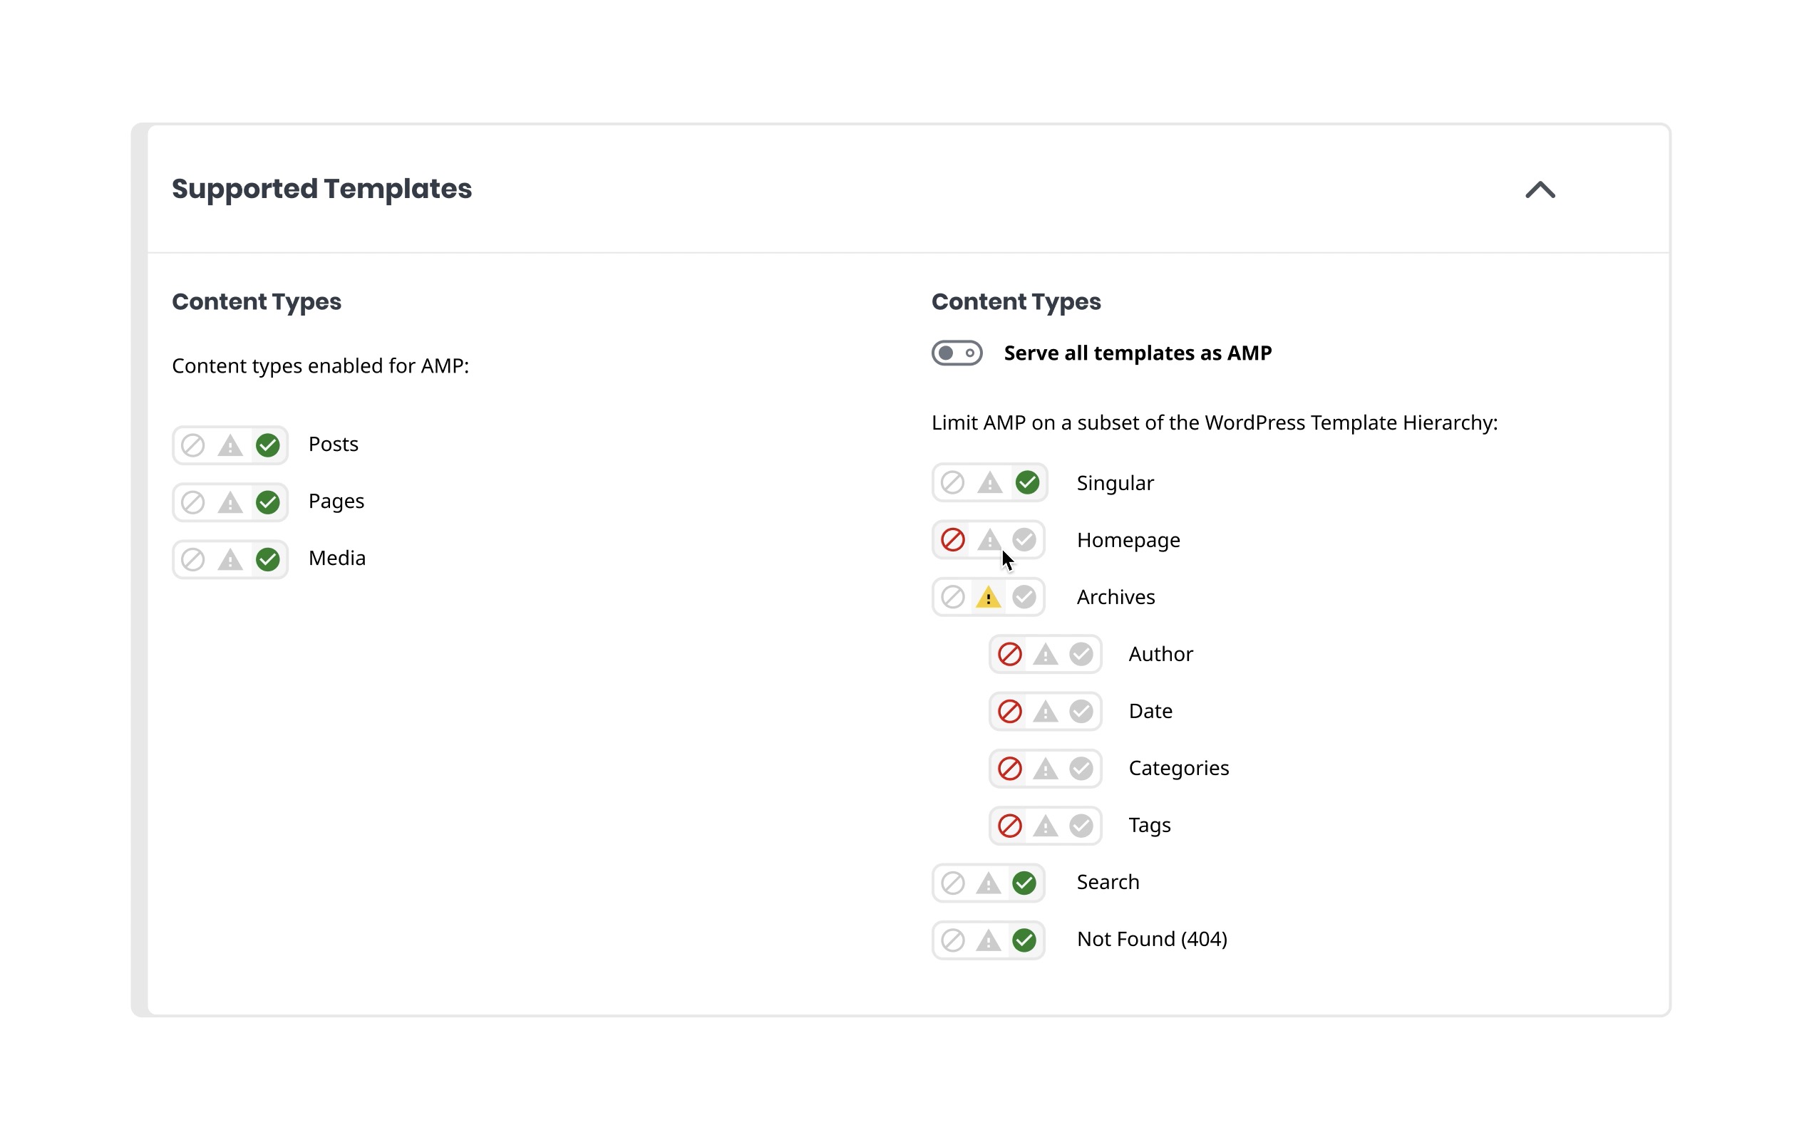Click the Serve all templates as AMP label
Screen dimensions: 1819x1137
pyautogui.click(x=1138, y=353)
